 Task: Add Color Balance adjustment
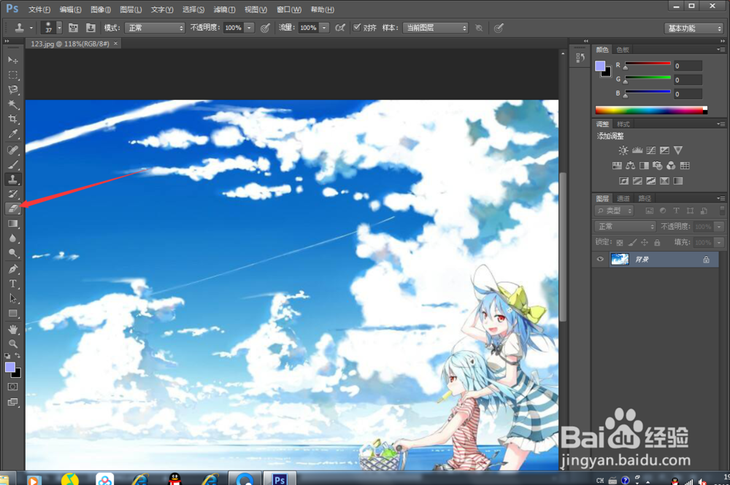tap(631, 166)
